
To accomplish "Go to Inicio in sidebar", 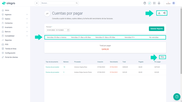I will click(7, 10).
